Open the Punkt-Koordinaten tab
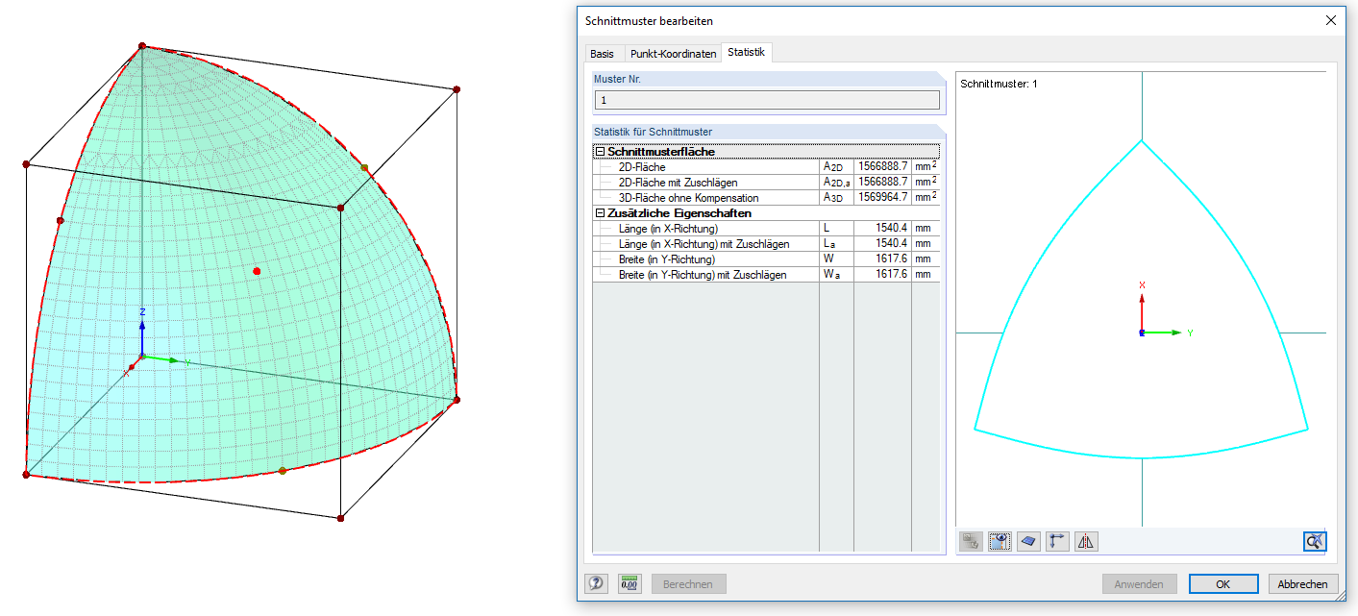This screenshot has height=616, width=1358. 674,54
